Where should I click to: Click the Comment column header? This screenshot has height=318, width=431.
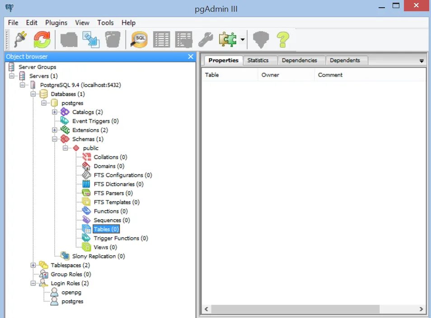click(370, 75)
